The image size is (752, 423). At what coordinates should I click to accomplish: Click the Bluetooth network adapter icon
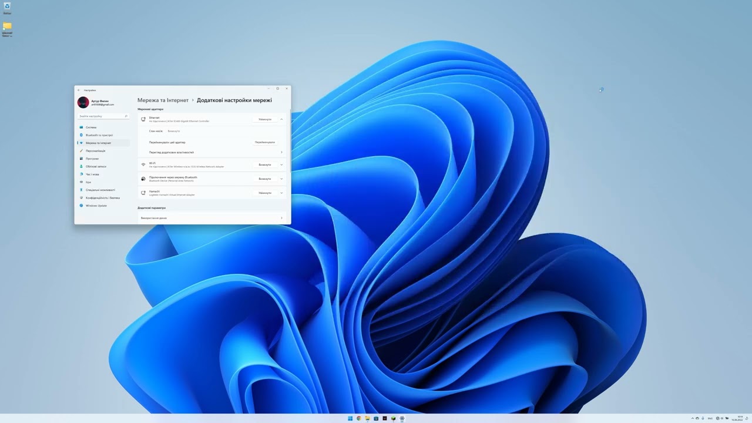click(x=143, y=179)
